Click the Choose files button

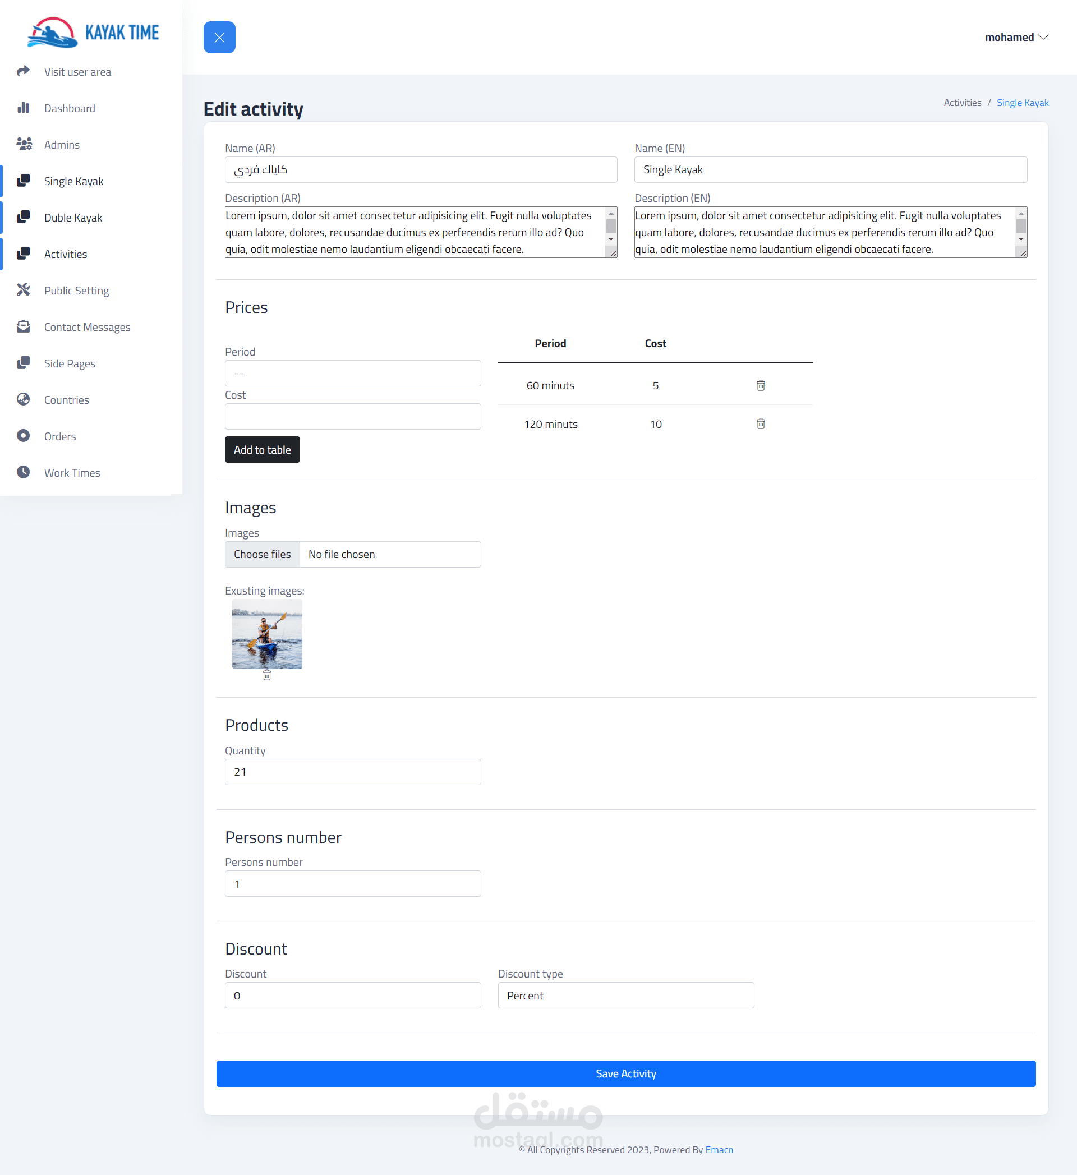[263, 554]
